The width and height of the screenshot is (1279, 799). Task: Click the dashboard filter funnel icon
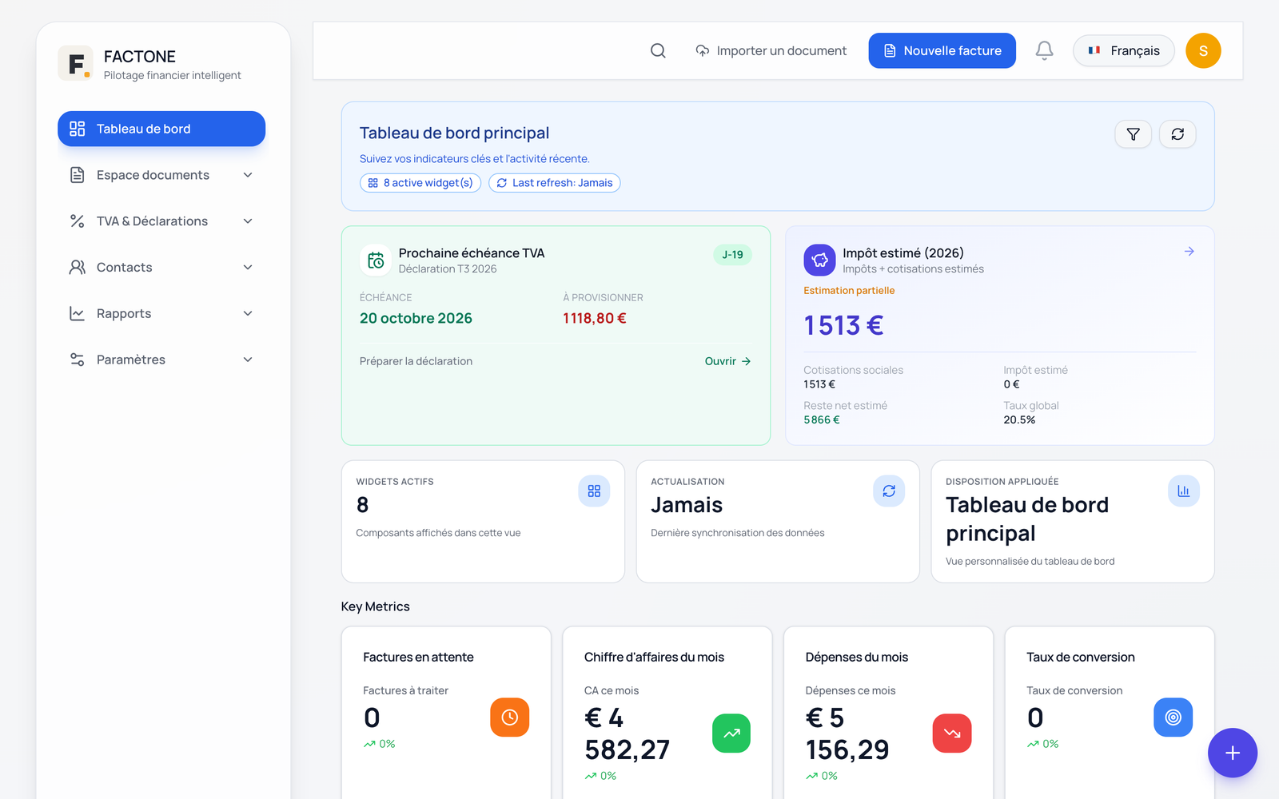[x=1133, y=134]
